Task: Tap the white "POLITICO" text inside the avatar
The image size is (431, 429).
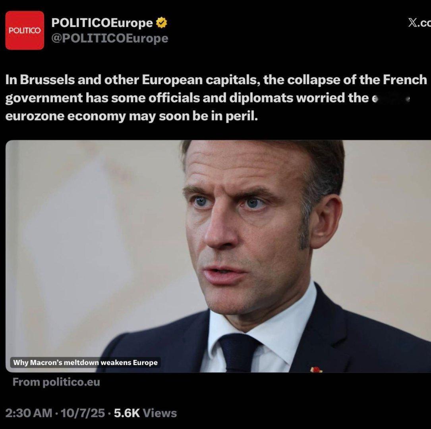Action: click(25, 30)
